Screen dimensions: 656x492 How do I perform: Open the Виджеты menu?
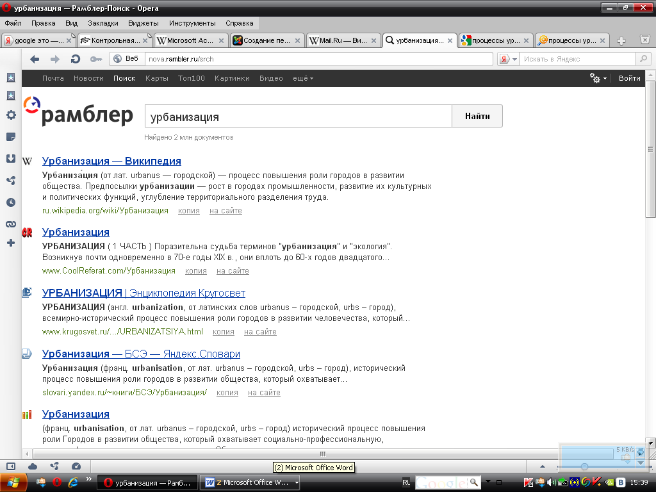(143, 24)
